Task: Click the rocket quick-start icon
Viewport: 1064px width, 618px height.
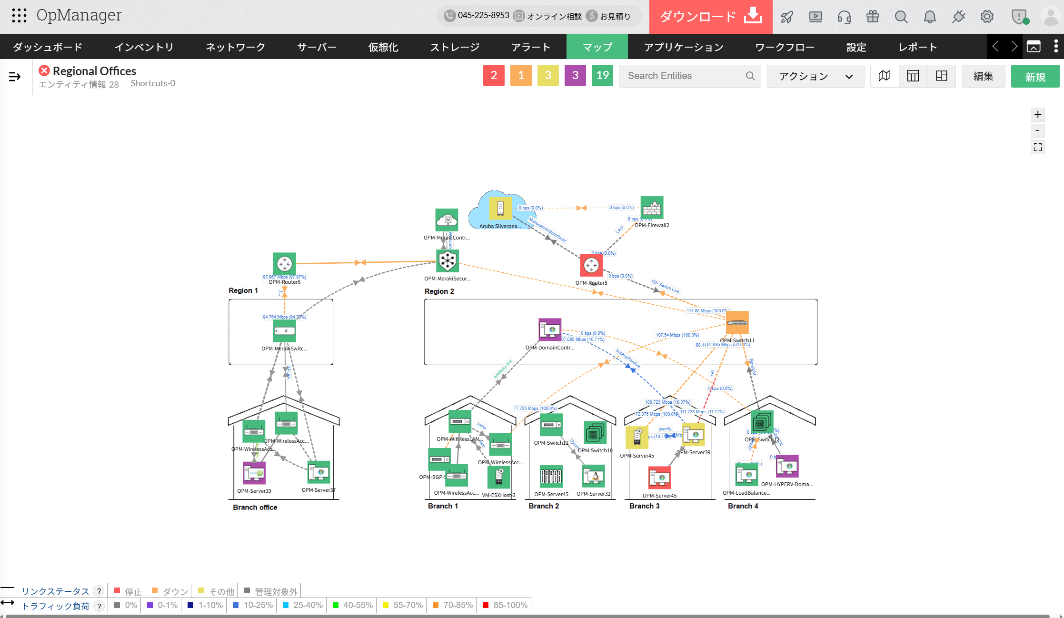Action: point(787,17)
